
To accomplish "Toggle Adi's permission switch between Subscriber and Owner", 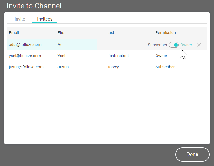I will click(174, 45).
